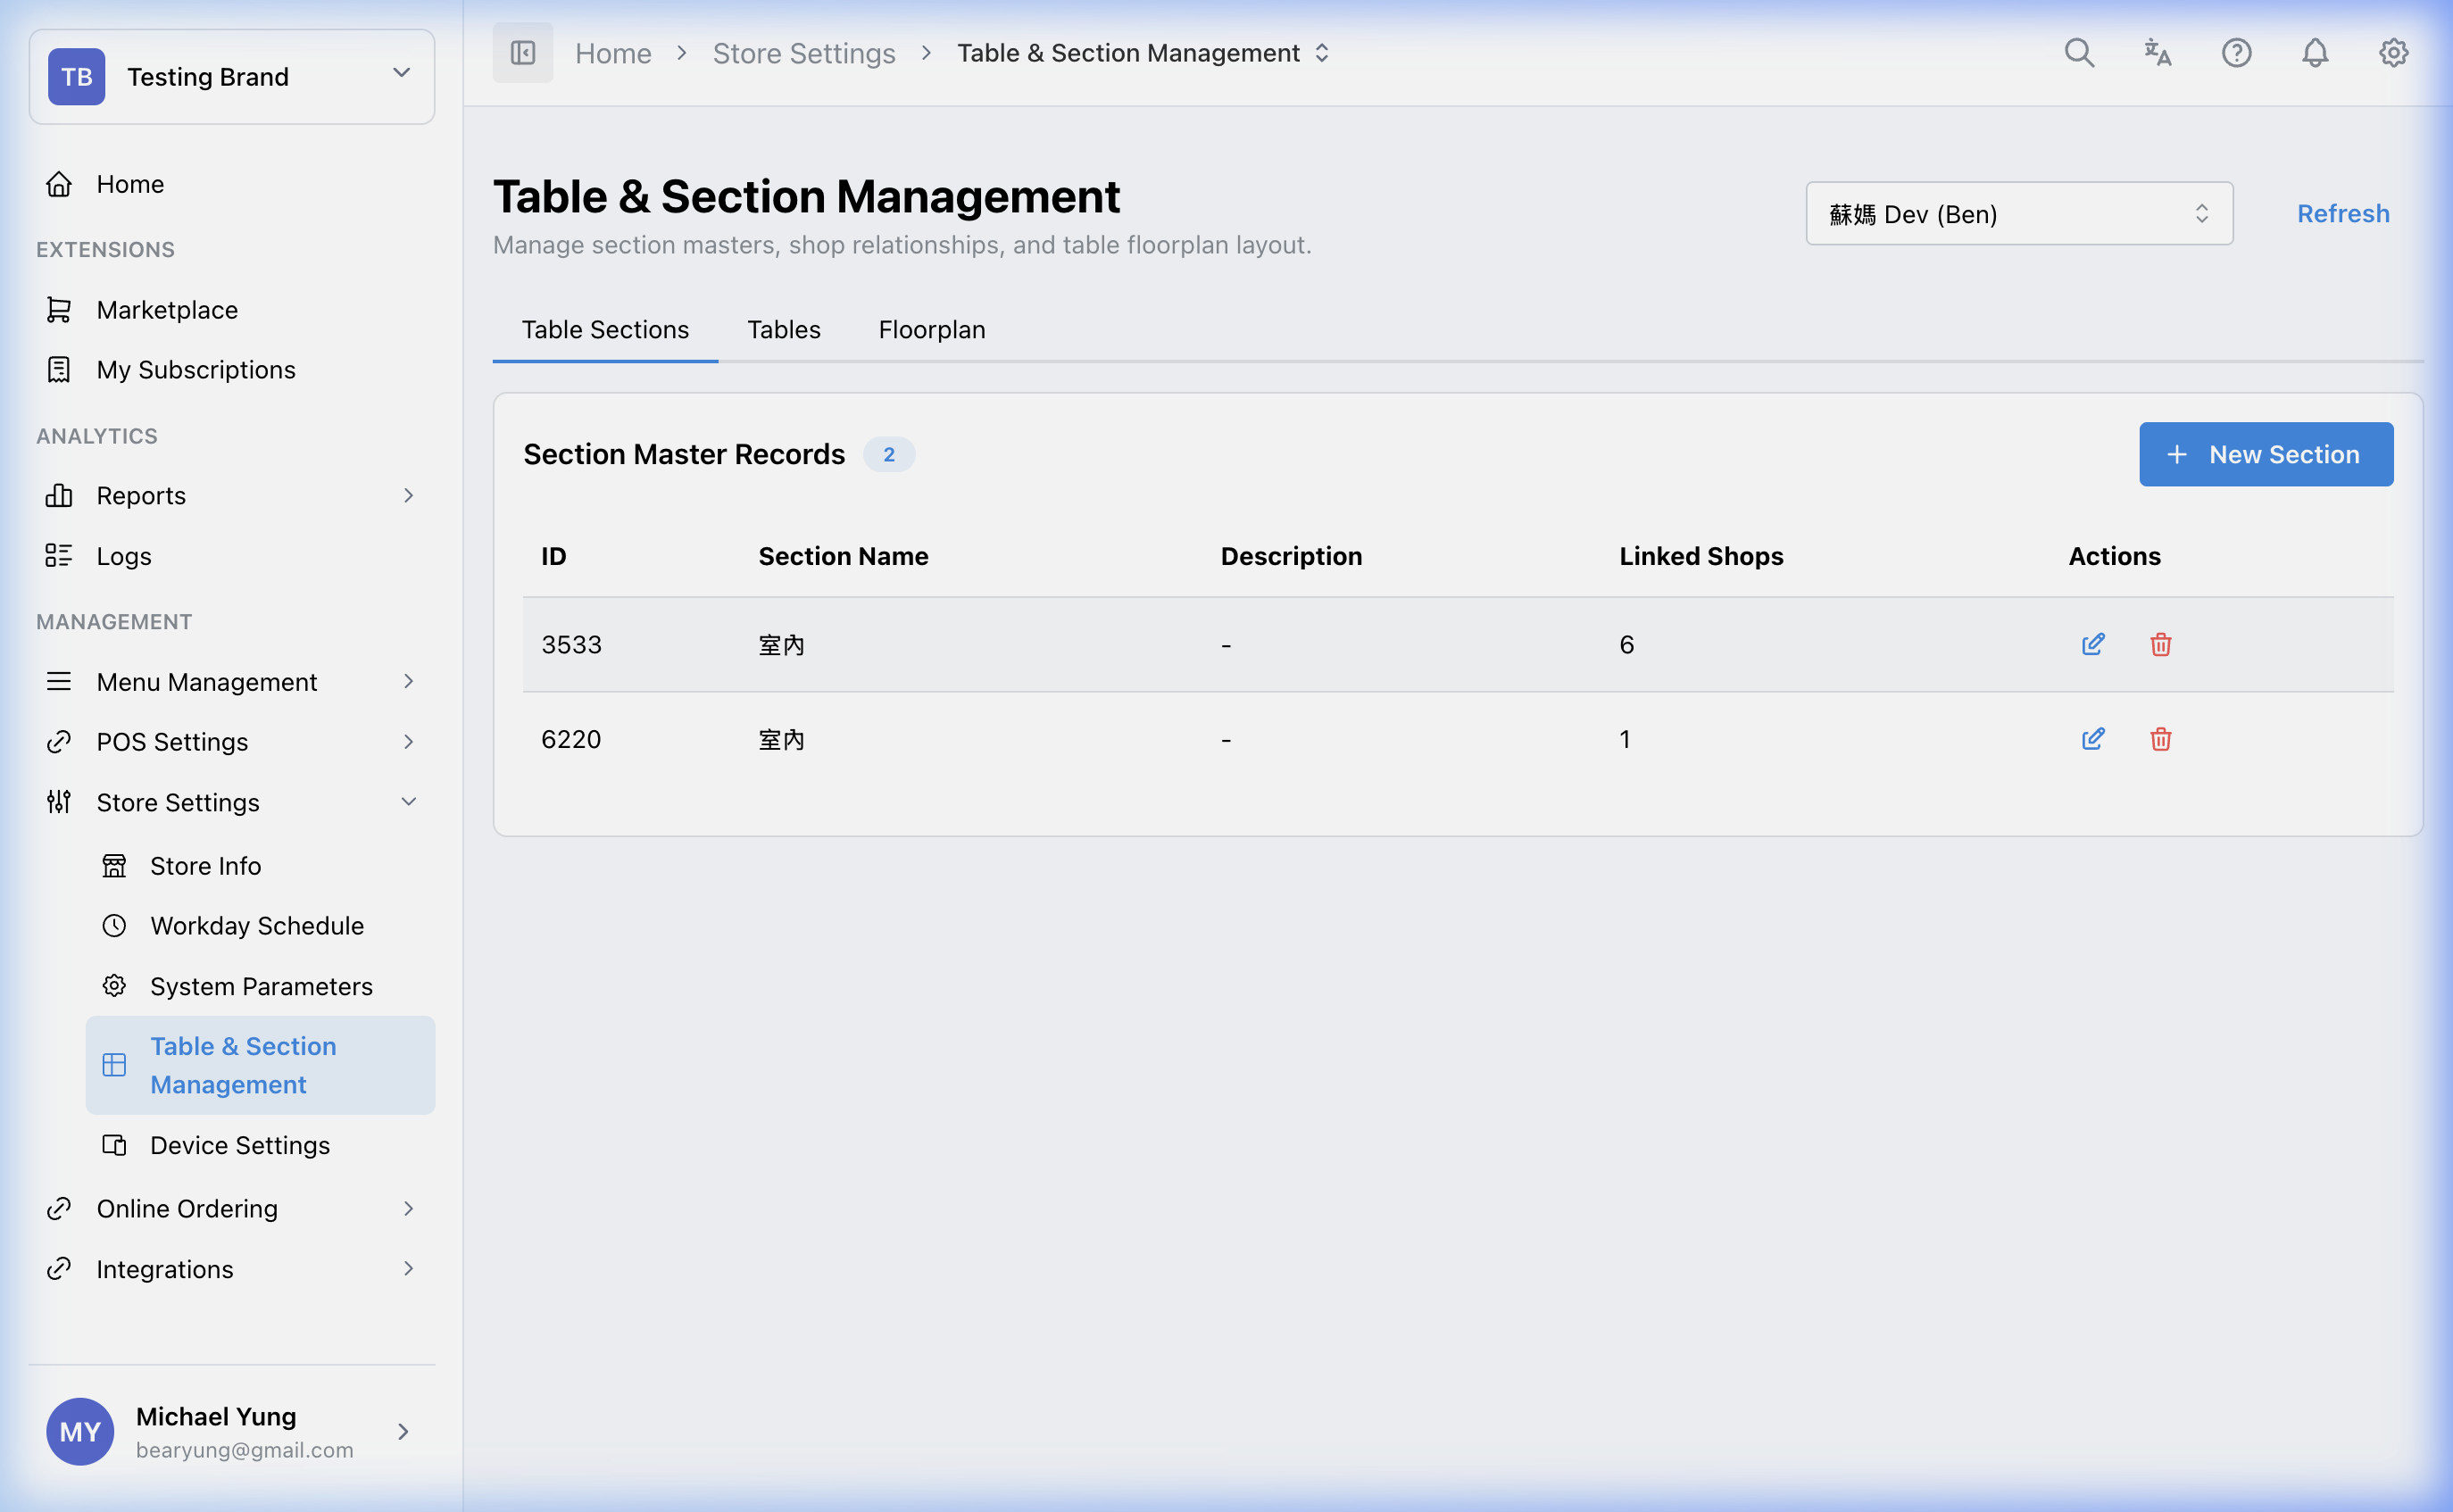Delete section 6220 with trash icon
Image resolution: width=2453 pixels, height=1512 pixels.
click(2160, 739)
